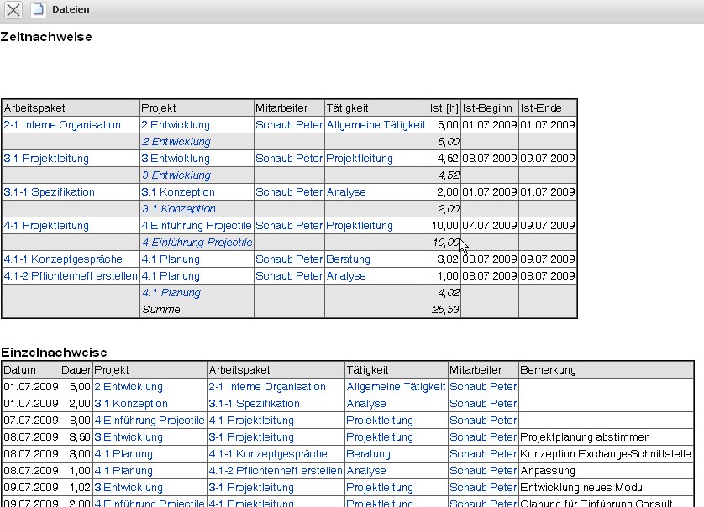Click the Dateien document icon
The height and width of the screenshot is (507, 704).
tap(38, 10)
